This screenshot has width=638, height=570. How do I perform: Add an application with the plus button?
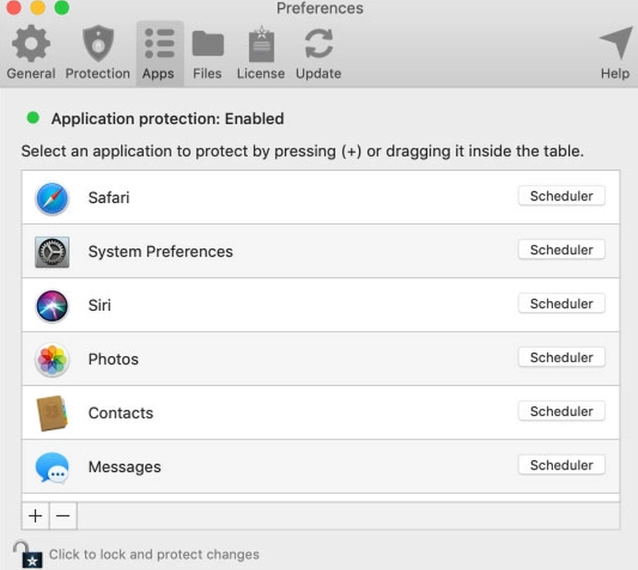[35, 516]
